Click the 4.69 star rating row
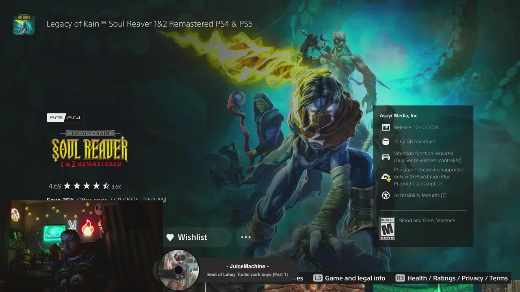This screenshot has height=292, width=520. click(x=84, y=186)
